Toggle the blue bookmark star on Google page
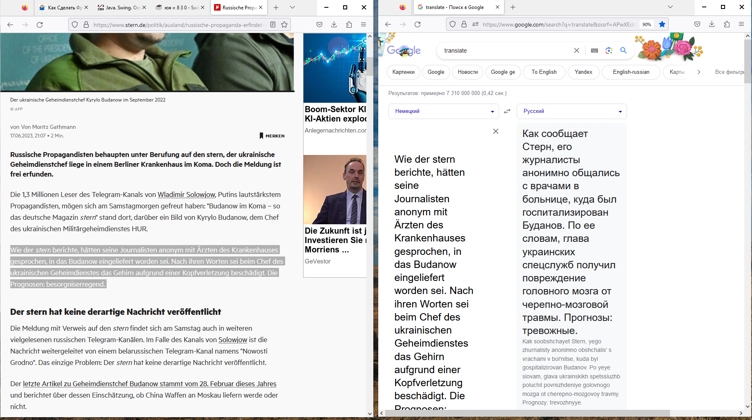The height and width of the screenshot is (420, 752). pyautogui.click(x=662, y=24)
